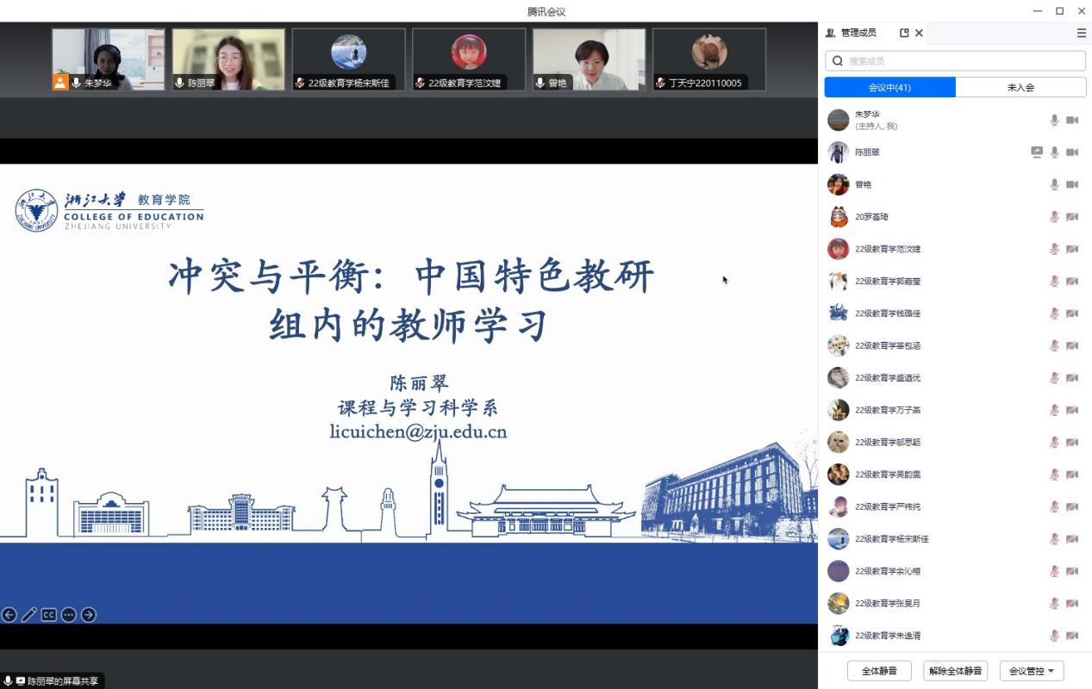The height and width of the screenshot is (689, 1092).
Task: Select 陈丽翠's video thumbnail in top strip
Action: click(x=228, y=59)
